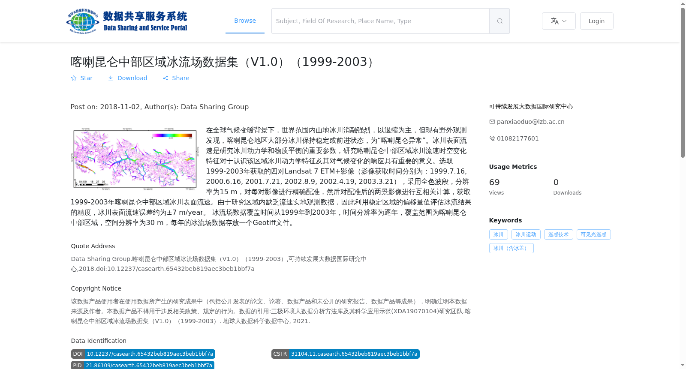Click the scrollbar down arrow
Image resolution: width=686 pixels, height=369 pixels.
[x=683, y=365]
